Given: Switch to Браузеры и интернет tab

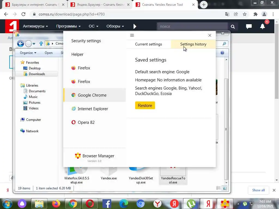Looking at the screenshot, I should (x=35, y=5).
